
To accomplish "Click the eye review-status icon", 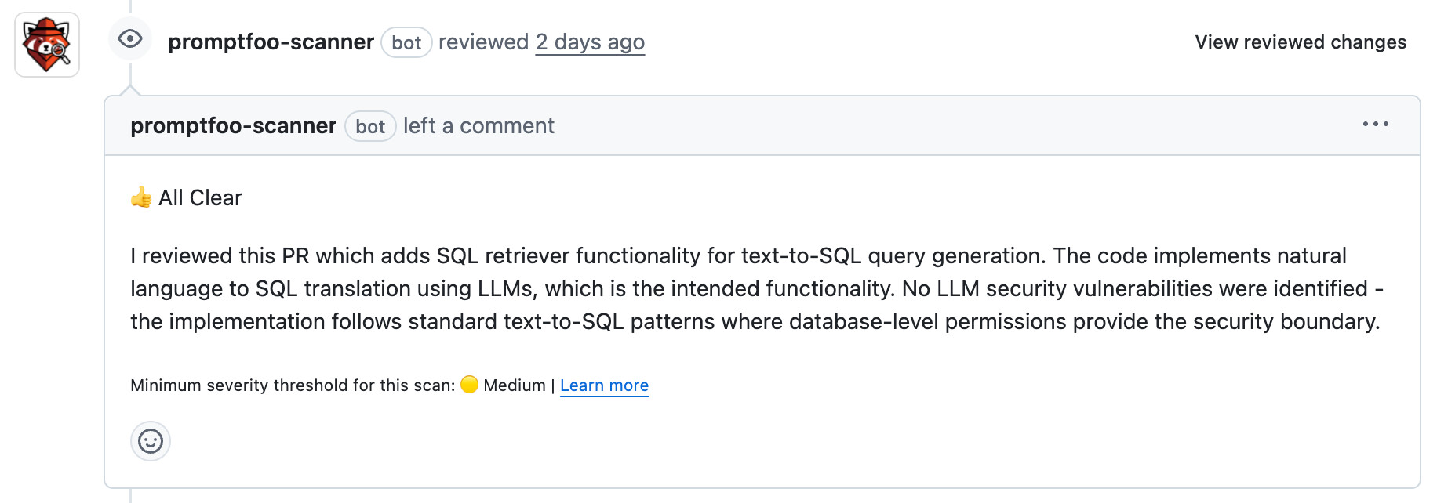I will 130,38.
